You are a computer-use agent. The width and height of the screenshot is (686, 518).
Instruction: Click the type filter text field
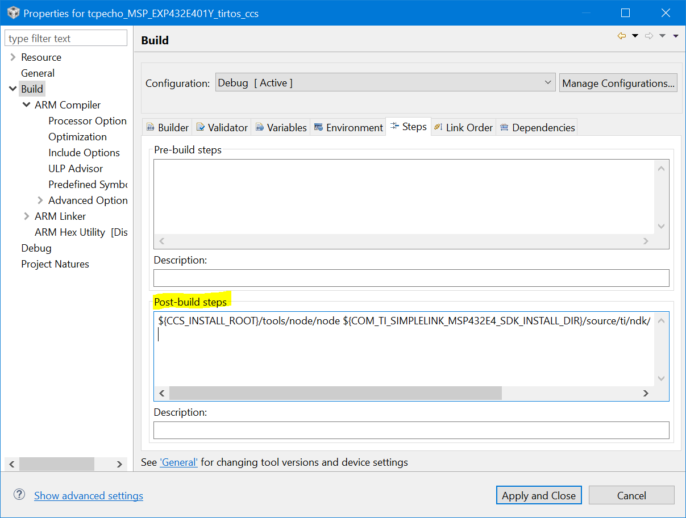[66, 39]
